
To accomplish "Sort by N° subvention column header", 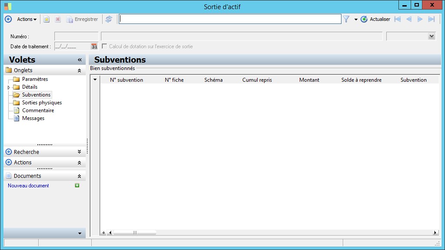I will coord(127,80).
